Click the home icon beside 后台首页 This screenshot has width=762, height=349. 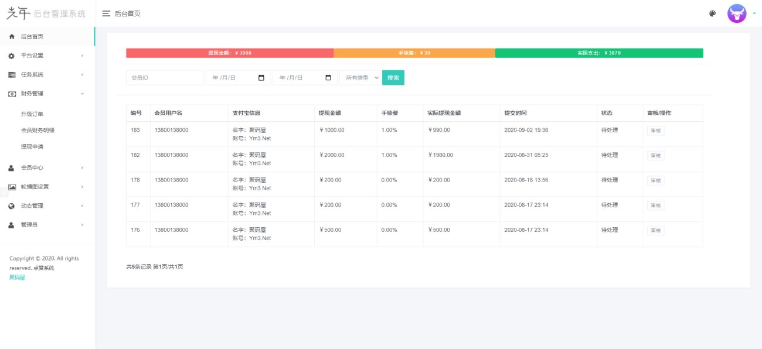click(x=12, y=36)
